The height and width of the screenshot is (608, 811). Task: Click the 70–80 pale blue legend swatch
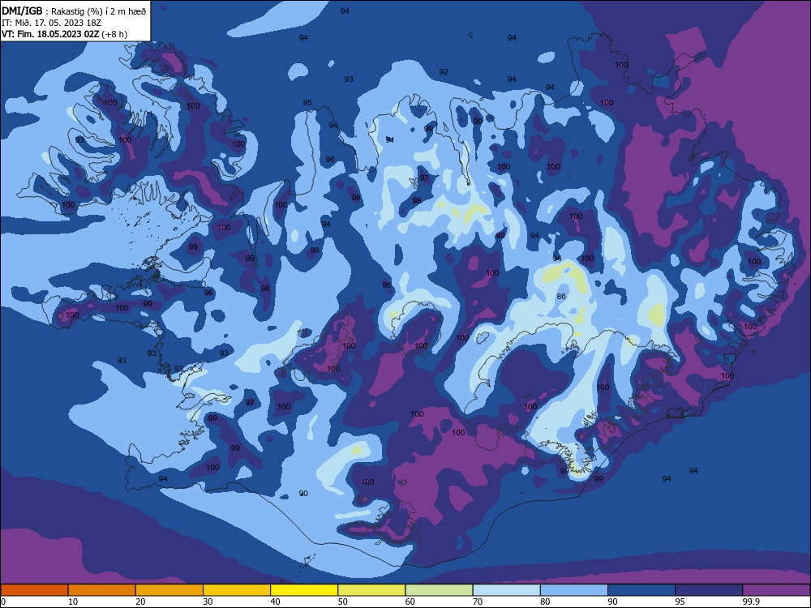(506, 590)
